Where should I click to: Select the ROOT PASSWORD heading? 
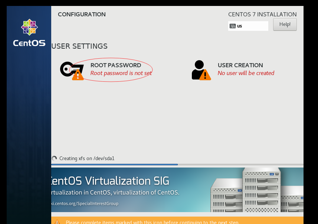point(116,65)
